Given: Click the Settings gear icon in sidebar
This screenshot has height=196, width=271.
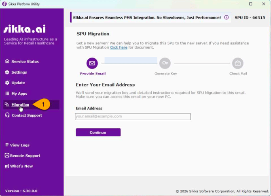Looking at the screenshot, I should [7, 72].
